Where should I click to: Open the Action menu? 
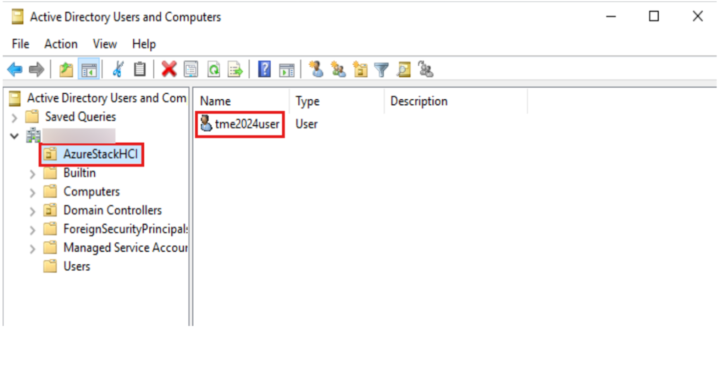click(x=61, y=44)
